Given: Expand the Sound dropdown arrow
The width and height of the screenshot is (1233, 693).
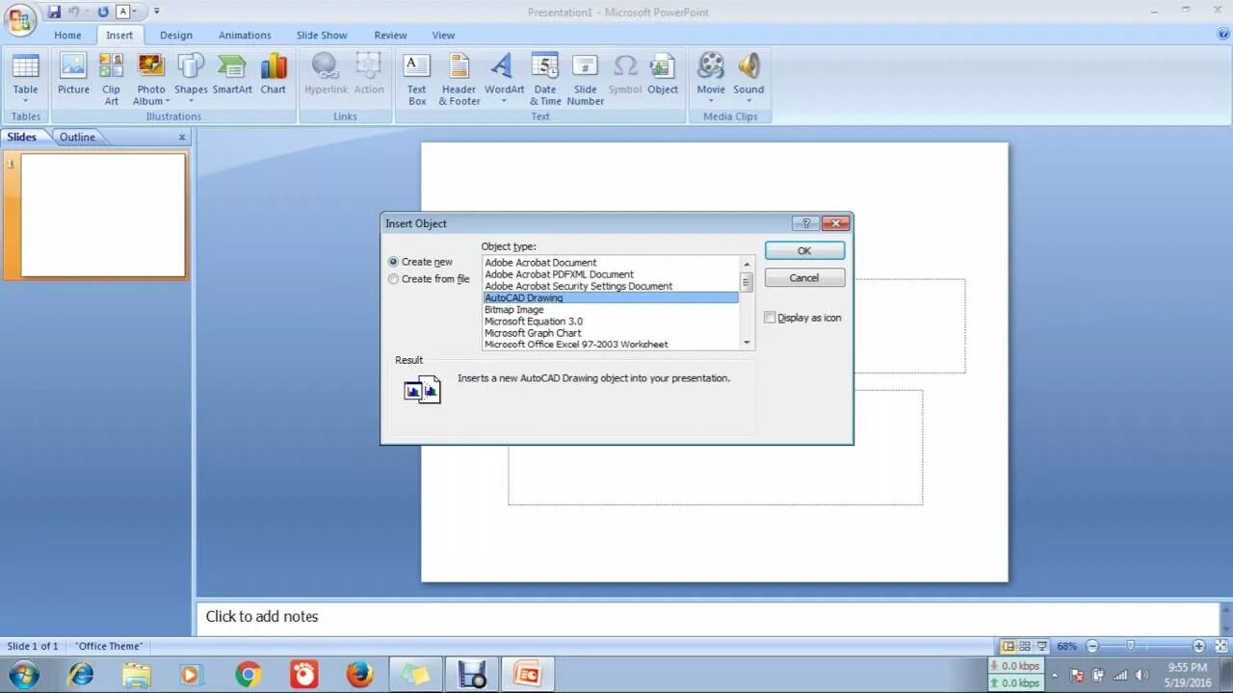Looking at the screenshot, I should 748,101.
